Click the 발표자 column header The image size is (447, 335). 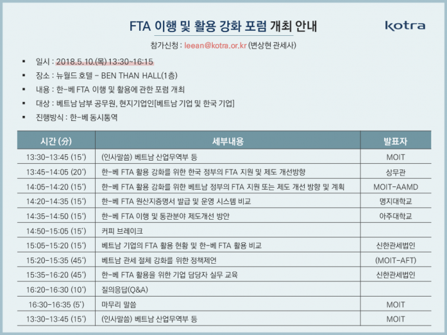click(395, 141)
